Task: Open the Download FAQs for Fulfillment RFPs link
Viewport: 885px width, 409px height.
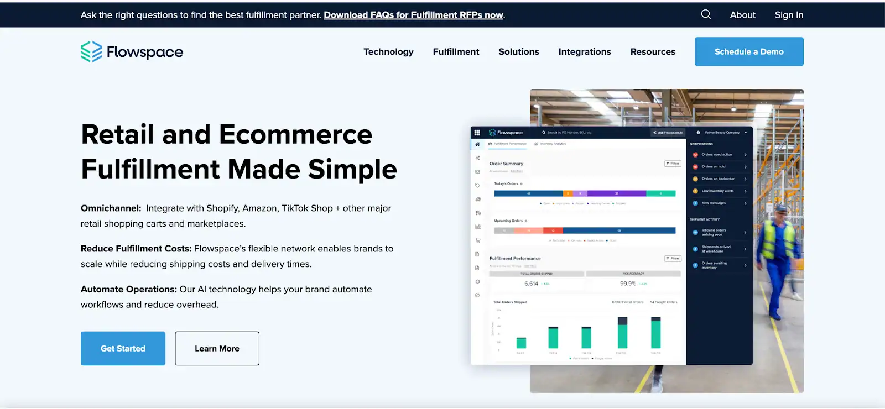Action: click(x=414, y=15)
